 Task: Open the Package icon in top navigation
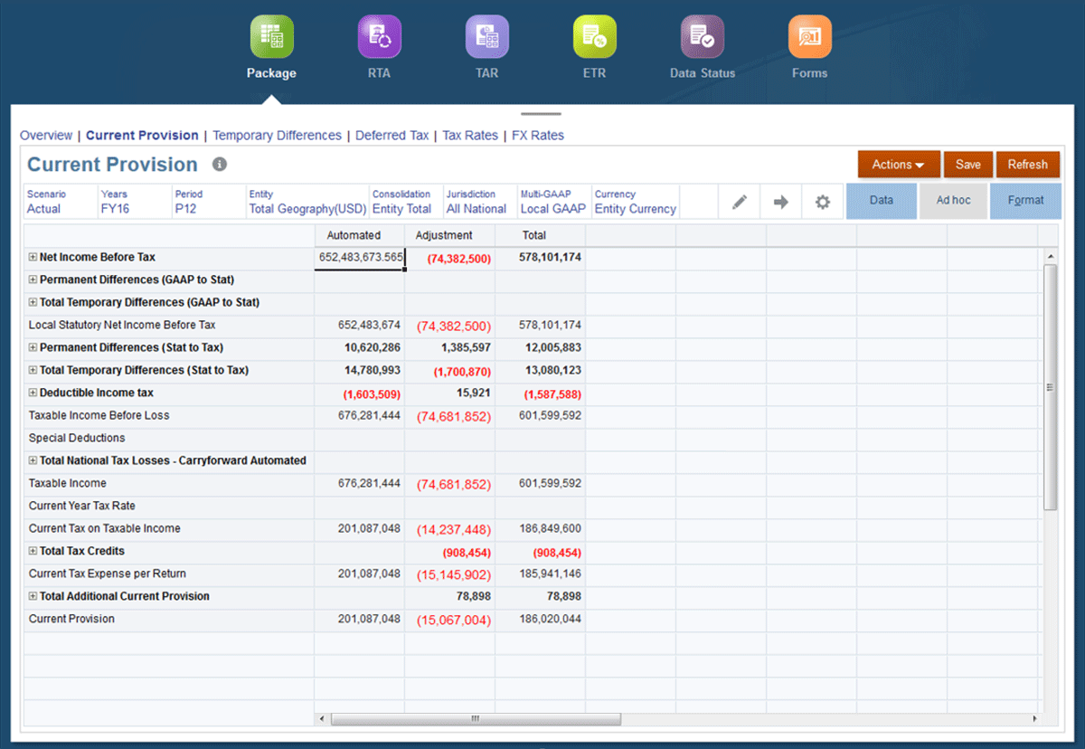coord(271,37)
